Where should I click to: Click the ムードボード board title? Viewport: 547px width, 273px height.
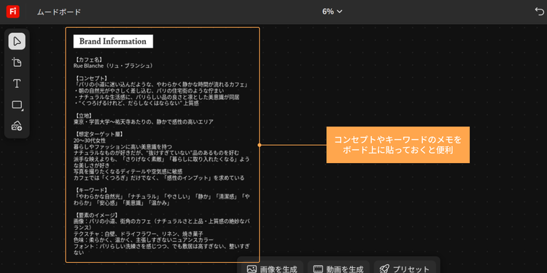(59, 12)
